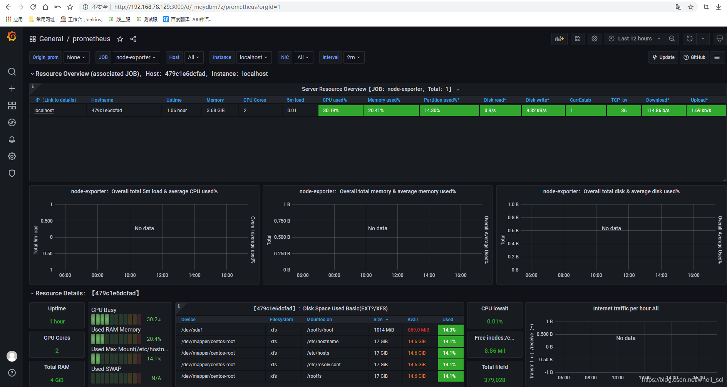This screenshot has height=387, width=727.
Task: Sort by CPU used% column header
Action: pos(335,100)
